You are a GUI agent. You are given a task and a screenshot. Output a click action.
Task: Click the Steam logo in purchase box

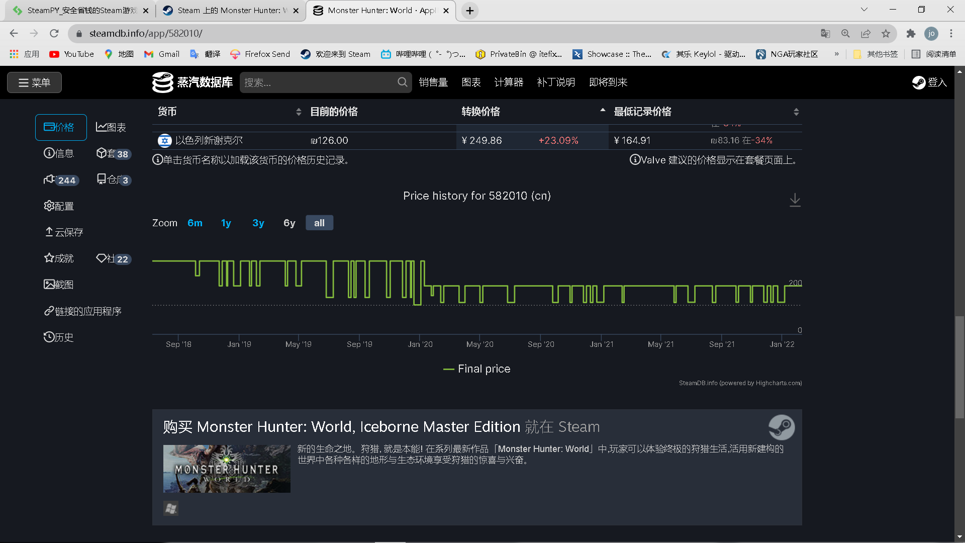[781, 427]
